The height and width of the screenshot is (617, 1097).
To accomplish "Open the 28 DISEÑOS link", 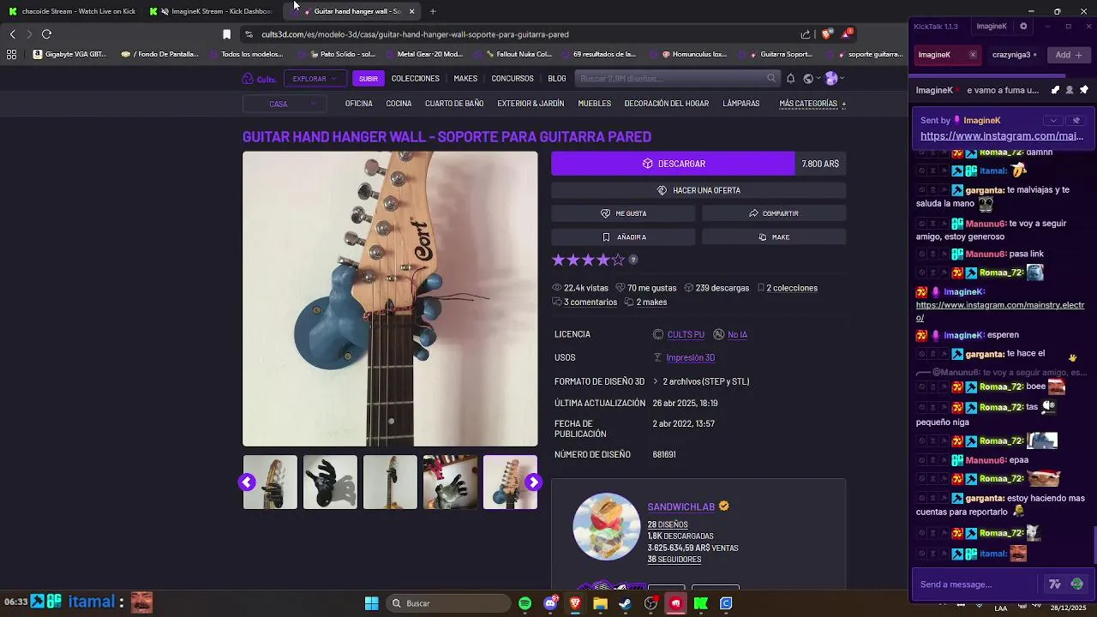I will pos(668,524).
